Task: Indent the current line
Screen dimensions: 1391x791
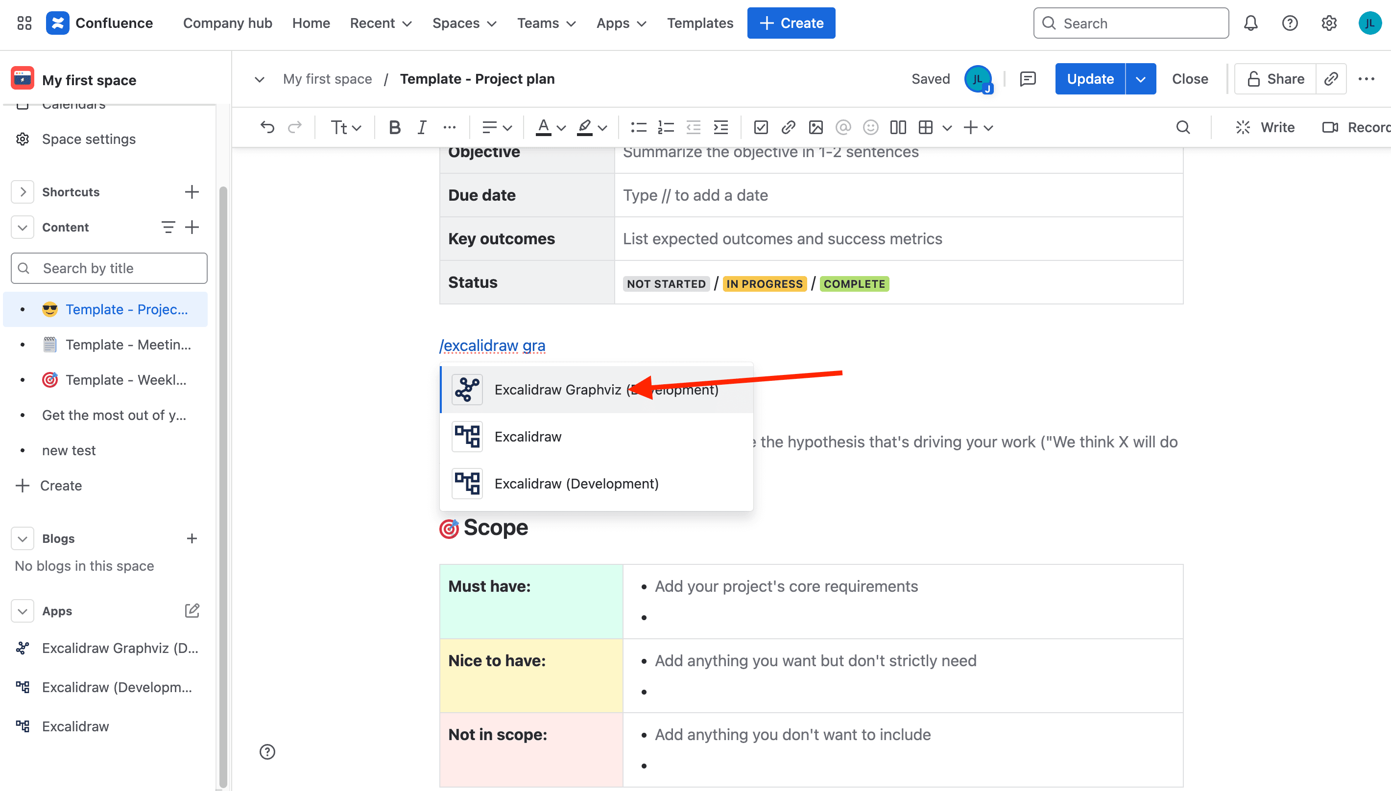Action: [x=720, y=127]
